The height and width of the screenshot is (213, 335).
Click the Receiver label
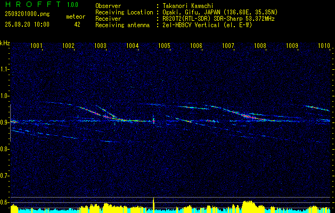pyautogui.click(x=108, y=19)
